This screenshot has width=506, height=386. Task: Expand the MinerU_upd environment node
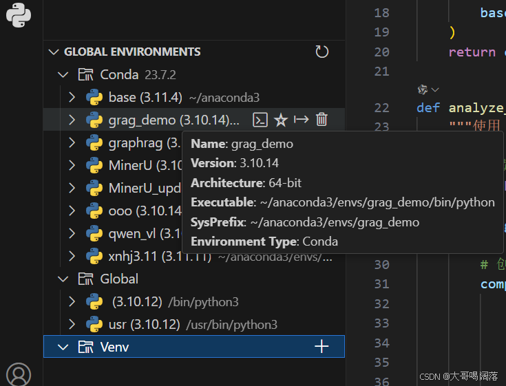pos(72,188)
